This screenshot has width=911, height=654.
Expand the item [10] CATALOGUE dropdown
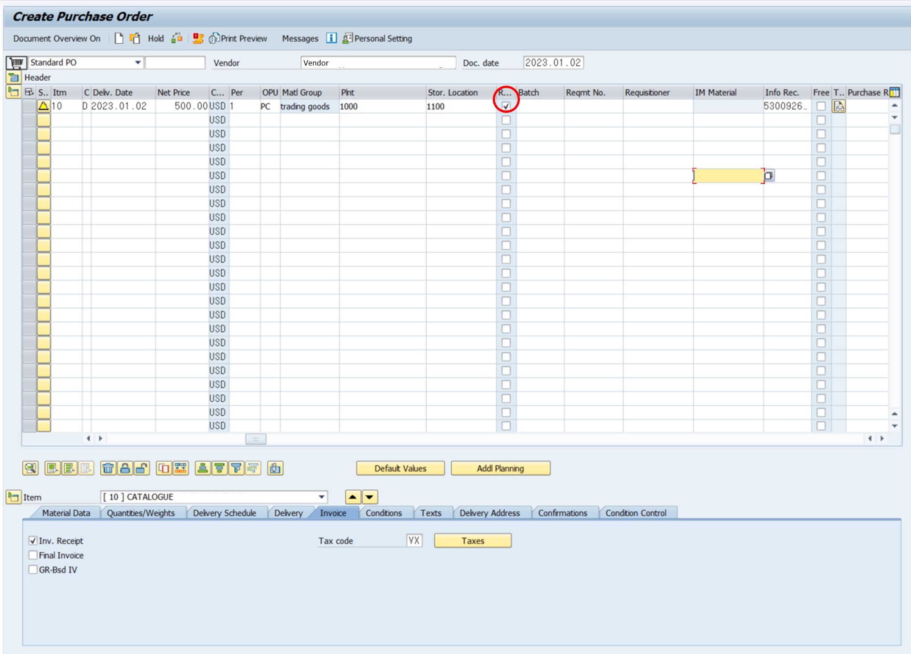pyautogui.click(x=321, y=497)
